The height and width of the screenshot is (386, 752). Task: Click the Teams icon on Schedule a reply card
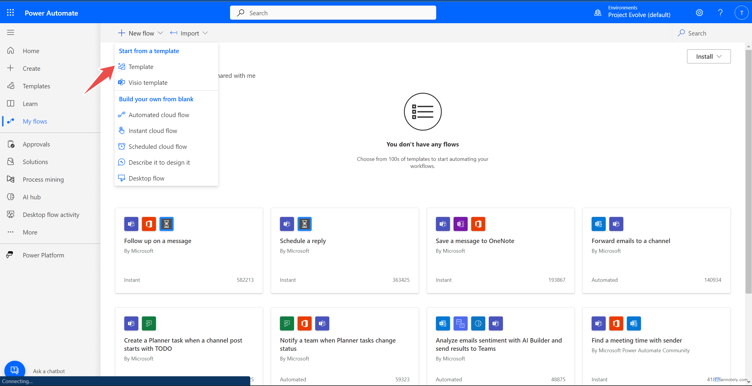(287, 224)
